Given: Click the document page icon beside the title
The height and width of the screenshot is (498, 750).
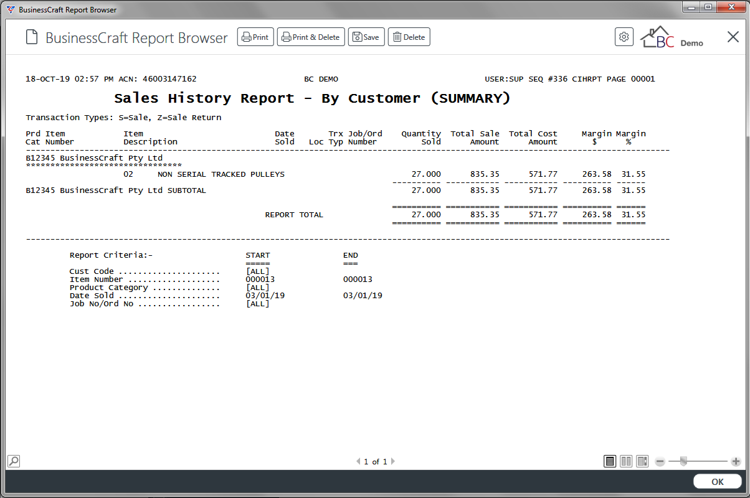Looking at the screenshot, I should pyautogui.click(x=32, y=37).
